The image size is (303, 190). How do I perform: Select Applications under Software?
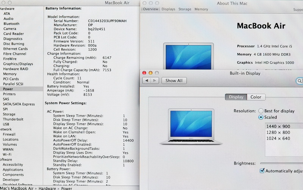(x=13, y=170)
